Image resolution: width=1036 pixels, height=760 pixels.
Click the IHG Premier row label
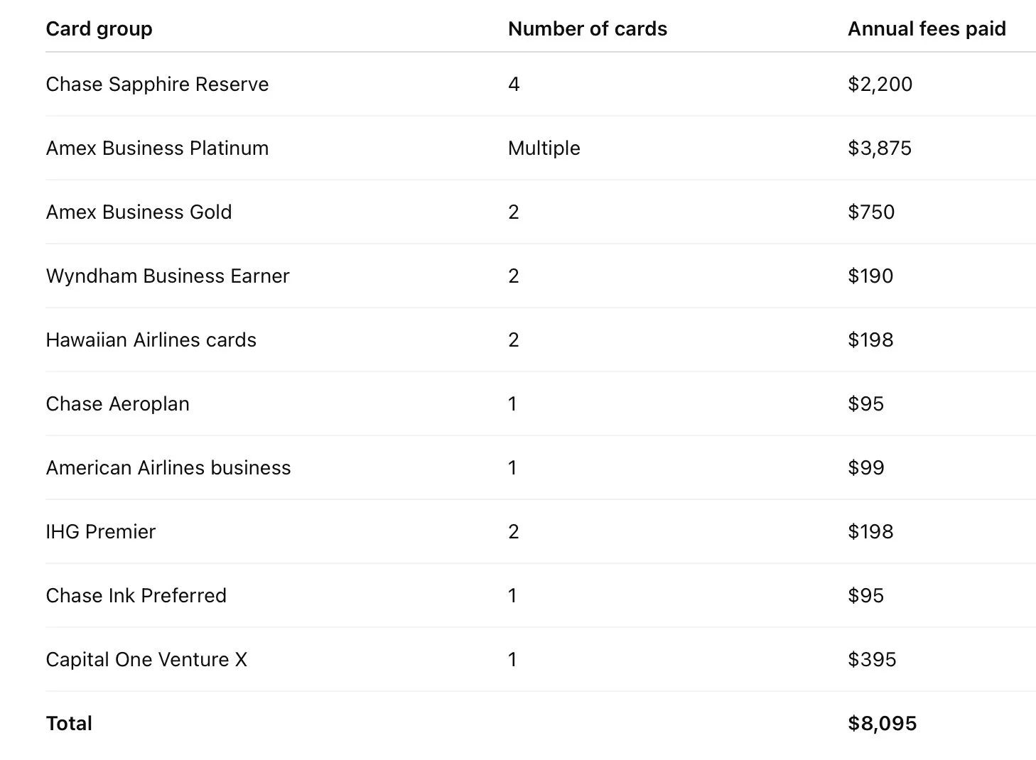(100, 532)
